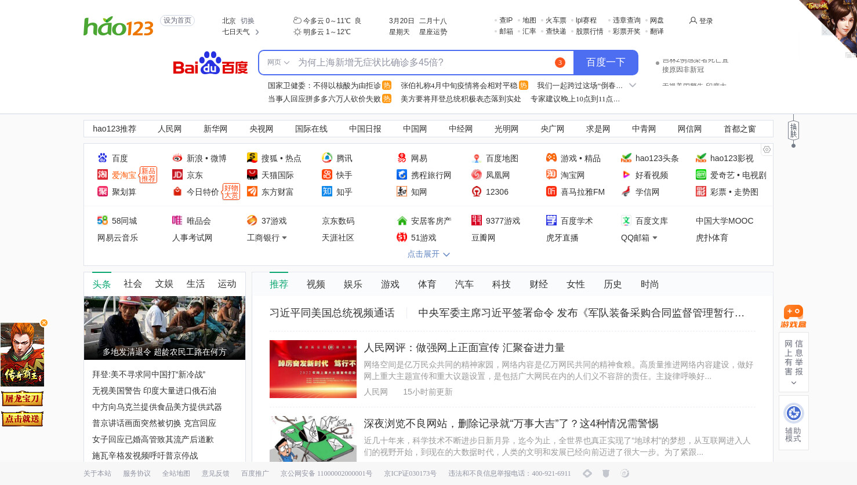Open the 安居客房产 house icon

point(402,220)
